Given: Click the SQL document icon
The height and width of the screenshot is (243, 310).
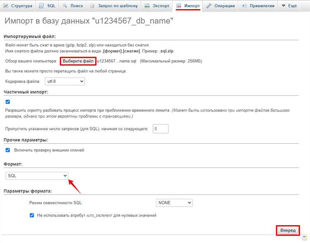Looking at the screenshot, I should [x=42, y=6].
